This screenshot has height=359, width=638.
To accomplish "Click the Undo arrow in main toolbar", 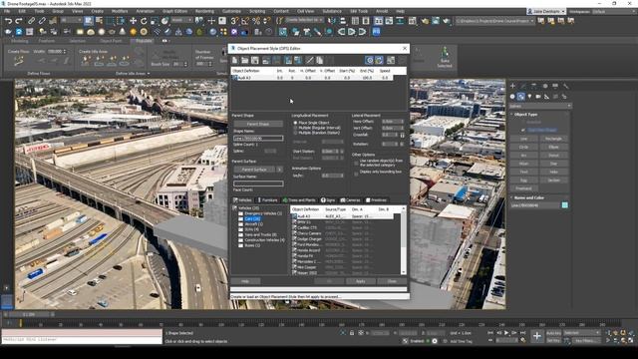I will (x=8, y=20).
